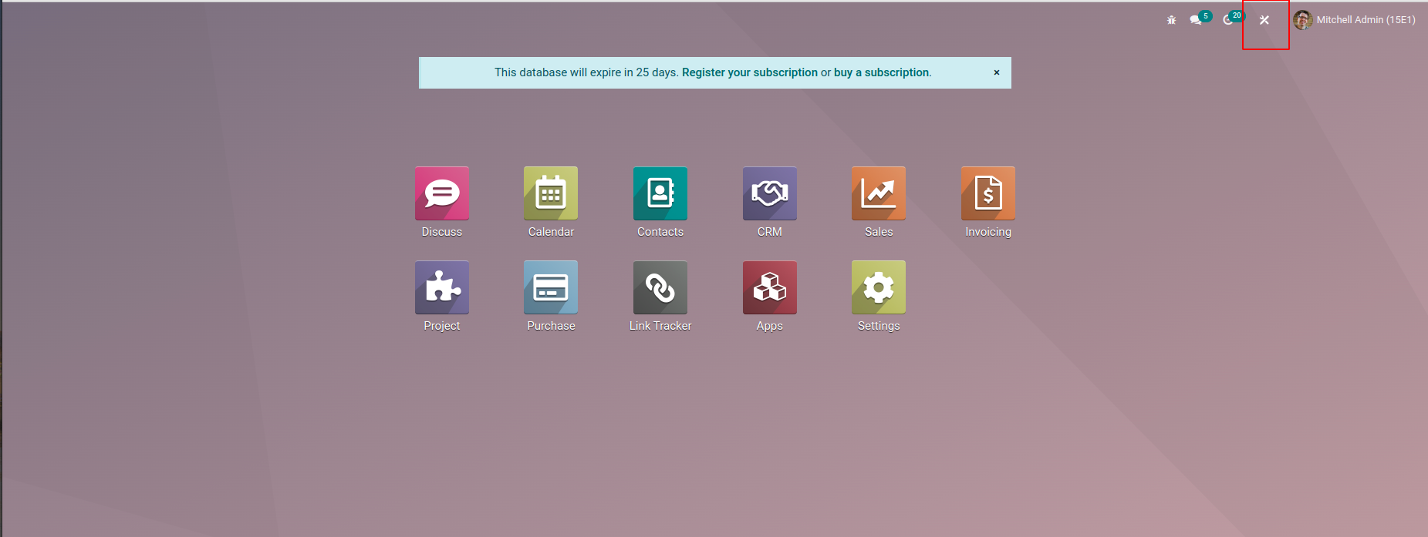
Task: Open the Apps module
Action: point(770,287)
